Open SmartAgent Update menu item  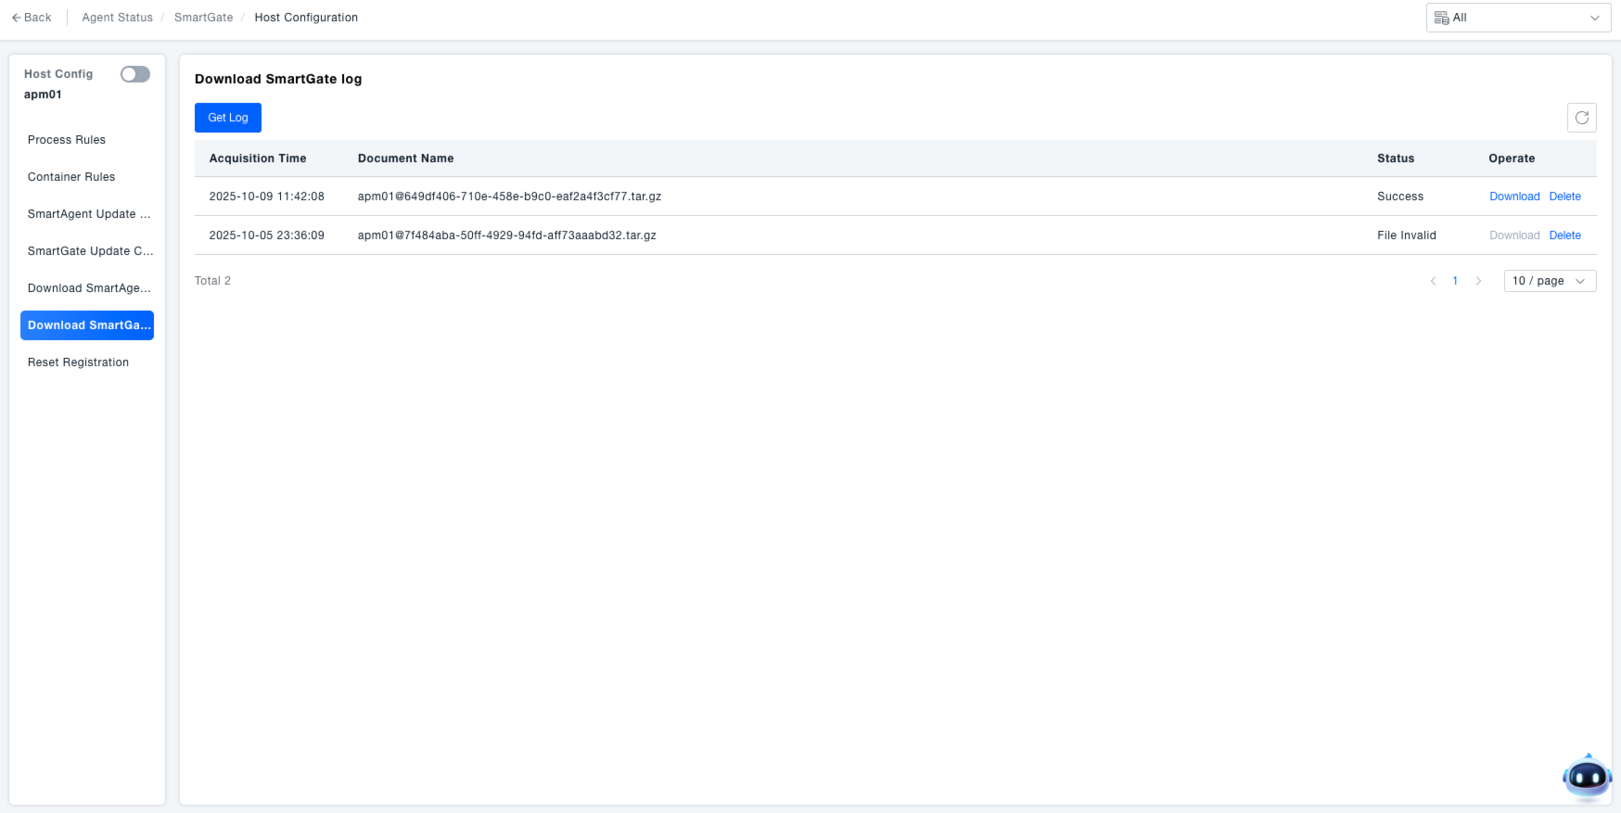click(x=88, y=214)
